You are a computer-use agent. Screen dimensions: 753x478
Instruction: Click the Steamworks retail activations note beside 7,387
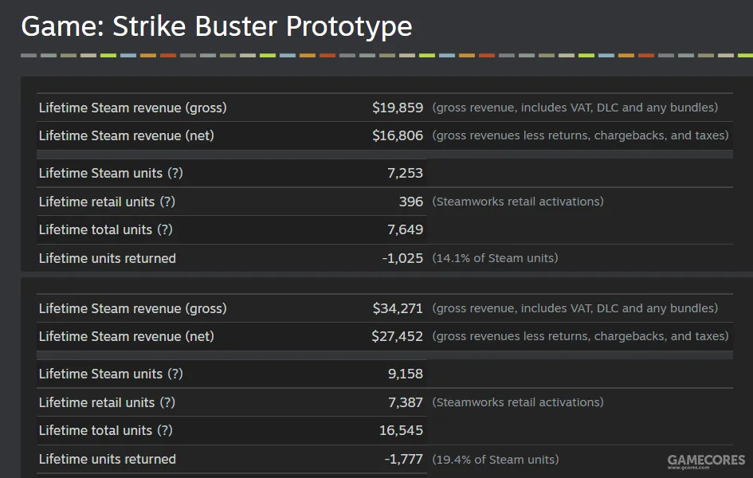[x=518, y=402]
